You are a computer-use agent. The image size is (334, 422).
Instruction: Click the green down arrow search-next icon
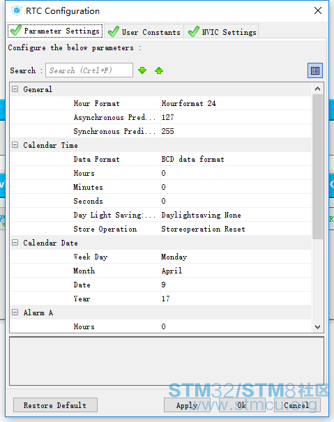click(142, 70)
